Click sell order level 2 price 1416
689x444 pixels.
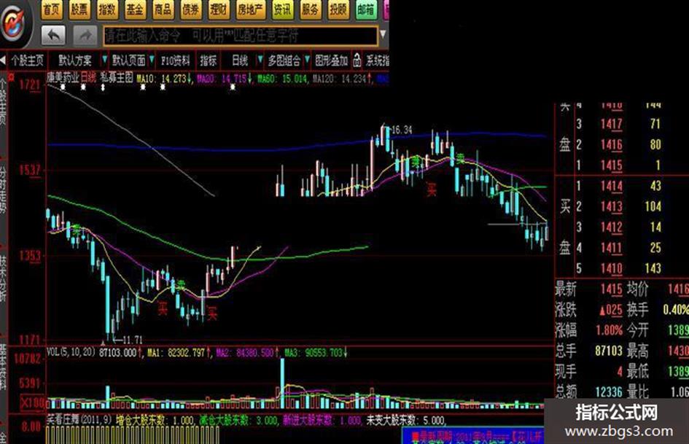click(x=612, y=144)
